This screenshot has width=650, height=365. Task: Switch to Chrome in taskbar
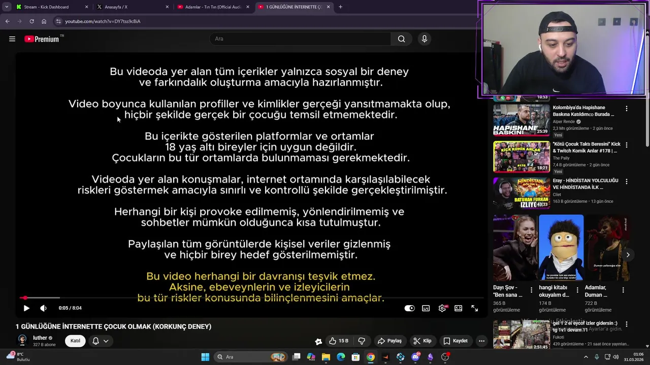(371, 357)
